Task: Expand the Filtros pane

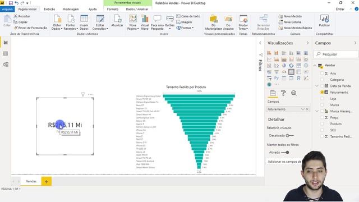Action: [x=260, y=43]
